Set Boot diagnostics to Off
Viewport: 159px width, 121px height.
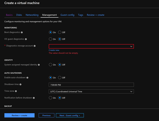click(x=60, y=32)
